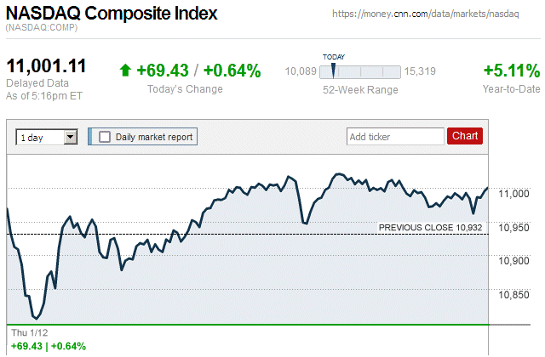Click the Add ticker input field
This screenshot has height=357, width=545.
395,136
